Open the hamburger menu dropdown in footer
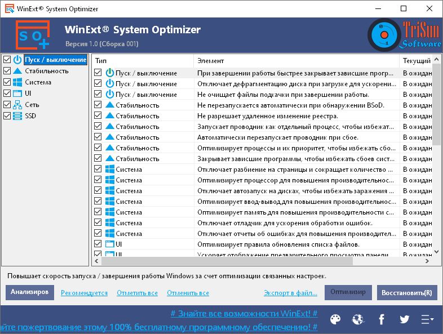This screenshot has width=443, height=334. pyautogui.click(x=427, y=319)
